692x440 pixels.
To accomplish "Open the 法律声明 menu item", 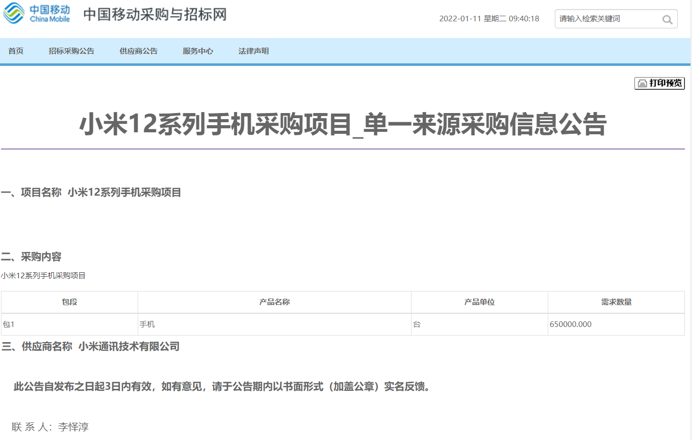I will click(x=254, y=51).
